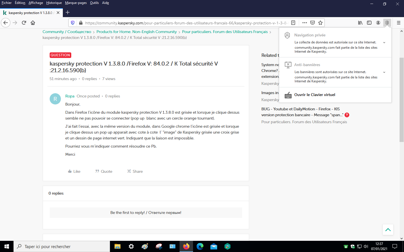404x252 pixels.
Task: Open page actions three-dot menu
Action: click(x=305, y=23)
